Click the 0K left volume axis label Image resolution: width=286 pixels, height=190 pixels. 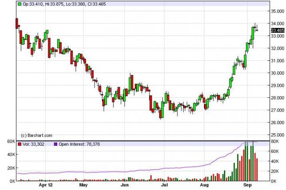click(12, 181)
